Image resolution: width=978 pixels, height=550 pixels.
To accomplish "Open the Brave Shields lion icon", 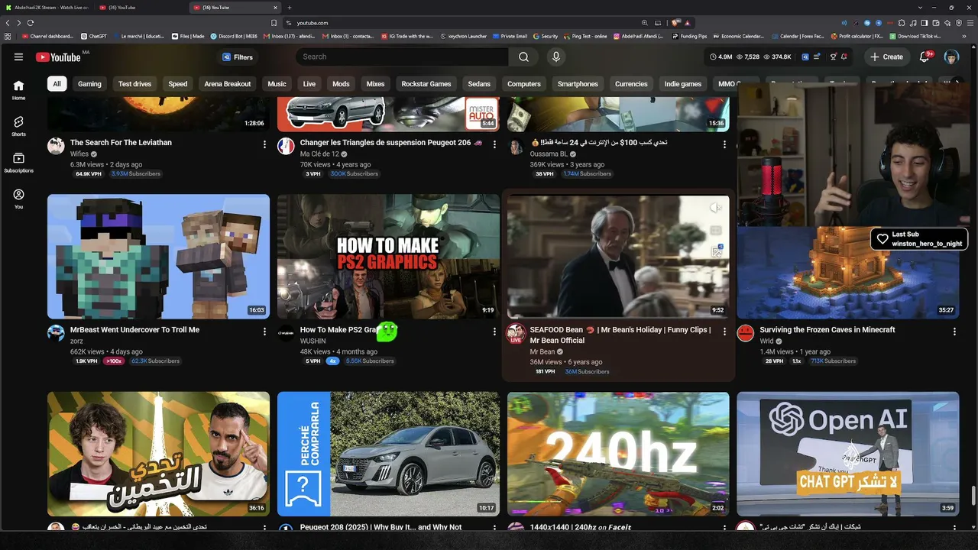I will point(675,23).
